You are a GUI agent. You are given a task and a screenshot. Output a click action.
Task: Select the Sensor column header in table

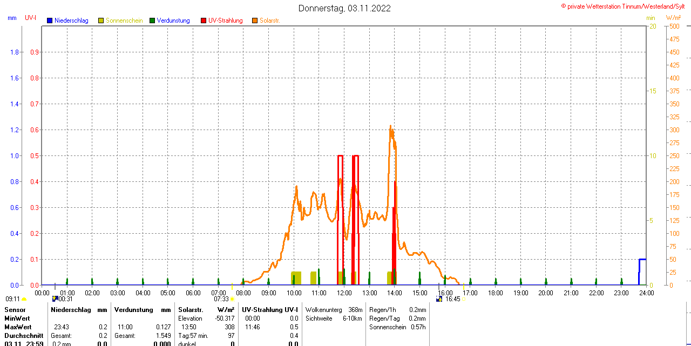[15, 310]
